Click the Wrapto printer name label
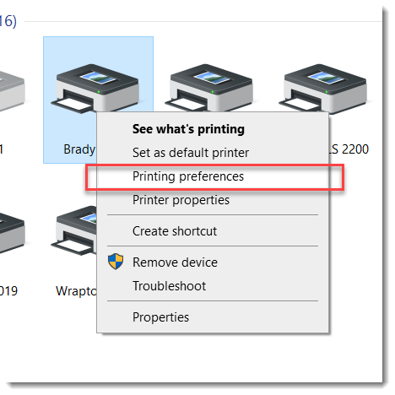This screenshot has width=395, height=395. coord(76,291)
